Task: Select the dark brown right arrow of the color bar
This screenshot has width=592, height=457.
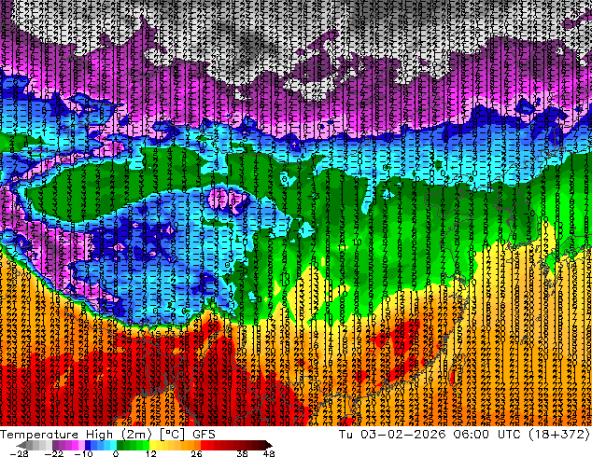Action: pyautogui.click(x=268, y=445)
